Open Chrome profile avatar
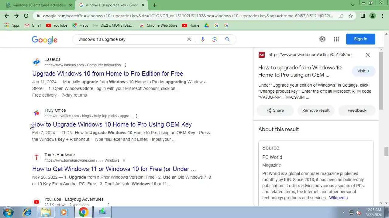389x218 pixels. click(x=373, y=16)
